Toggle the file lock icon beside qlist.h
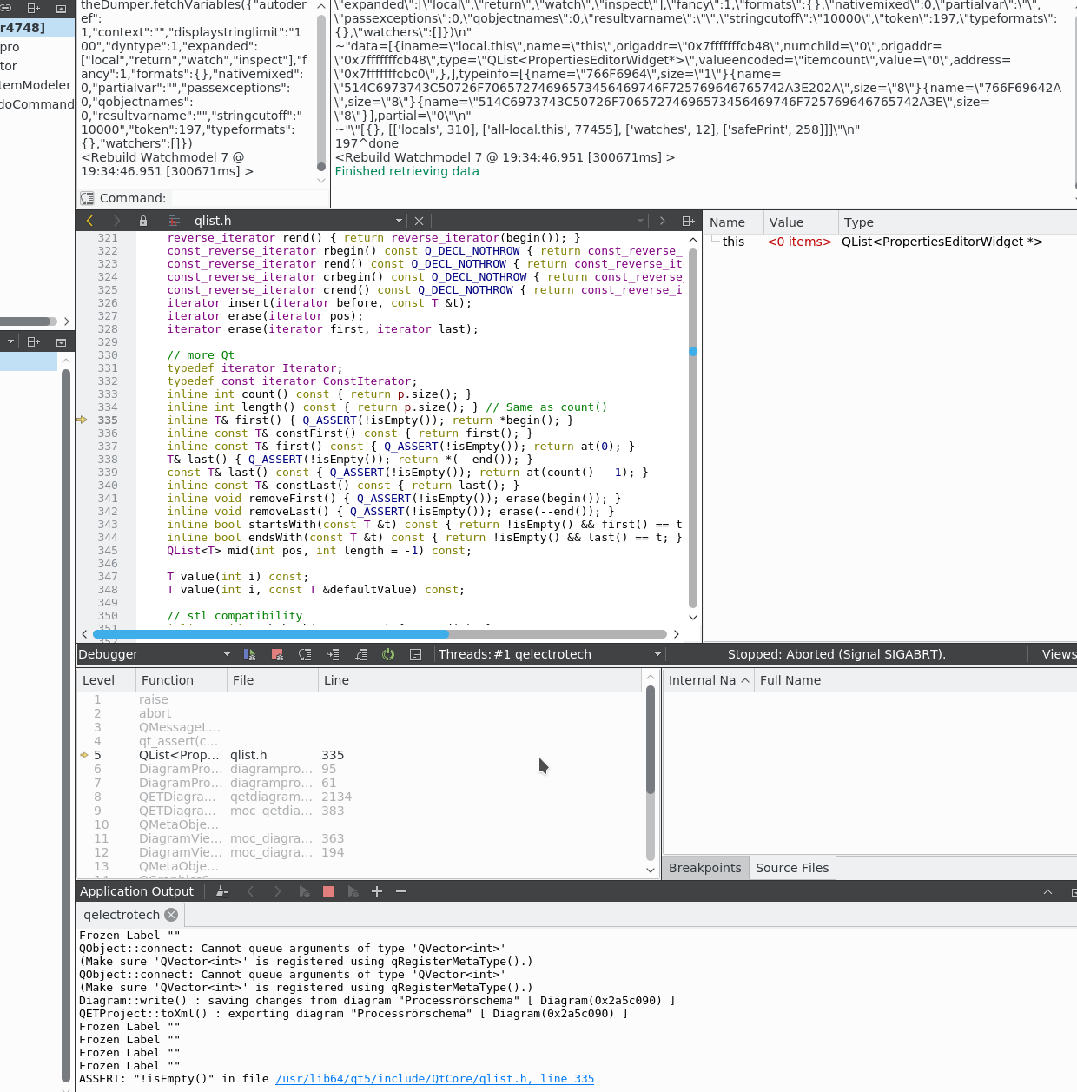The width and height of the screenshot is (1077, 1092). (x=143, y=221)
